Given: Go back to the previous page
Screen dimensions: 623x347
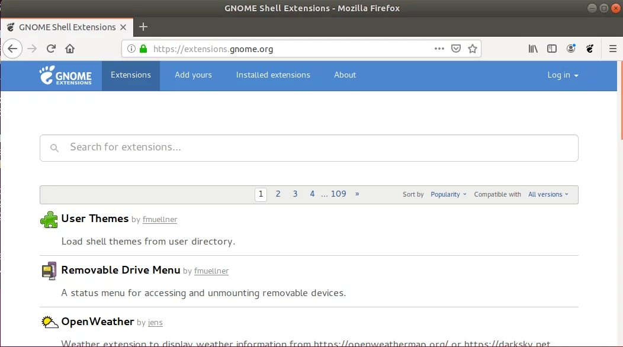Looking at the screenshot, I should click(12, 49).
